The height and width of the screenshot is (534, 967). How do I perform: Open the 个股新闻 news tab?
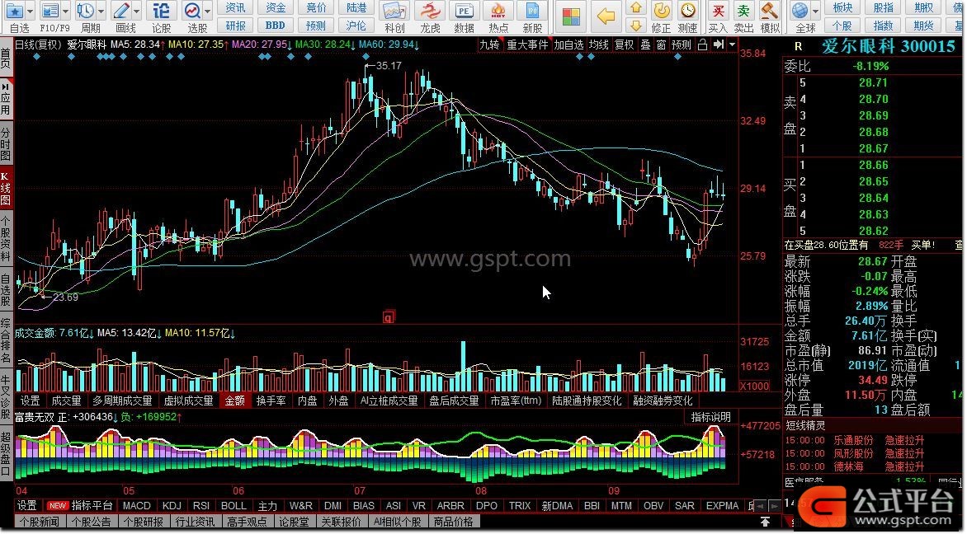point(40,522)
